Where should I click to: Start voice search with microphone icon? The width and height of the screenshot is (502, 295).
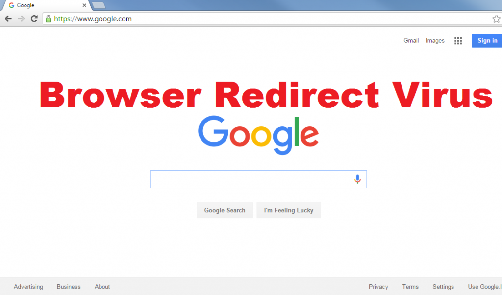(357, 179)
